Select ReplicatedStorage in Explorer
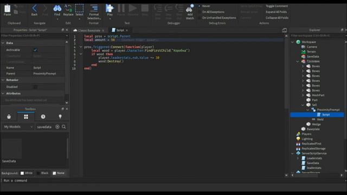Screen dimensions: 347x195 pos(313,148)
